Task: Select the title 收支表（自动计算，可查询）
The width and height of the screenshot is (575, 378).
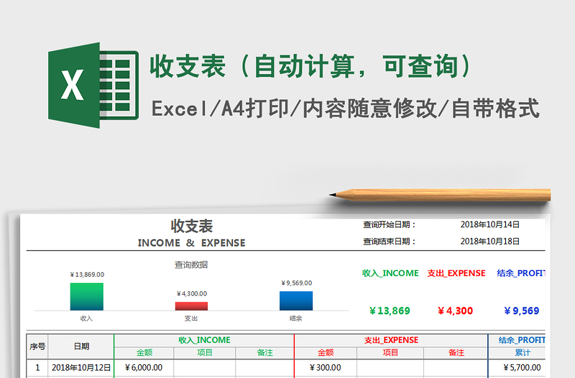Action: (312, 66)
